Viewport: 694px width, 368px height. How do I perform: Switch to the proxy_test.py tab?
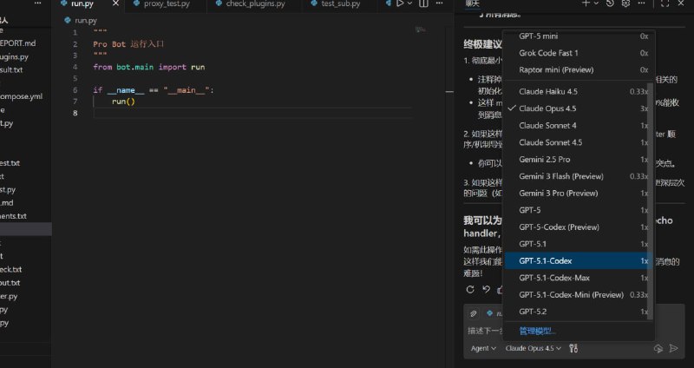(166, 4)
